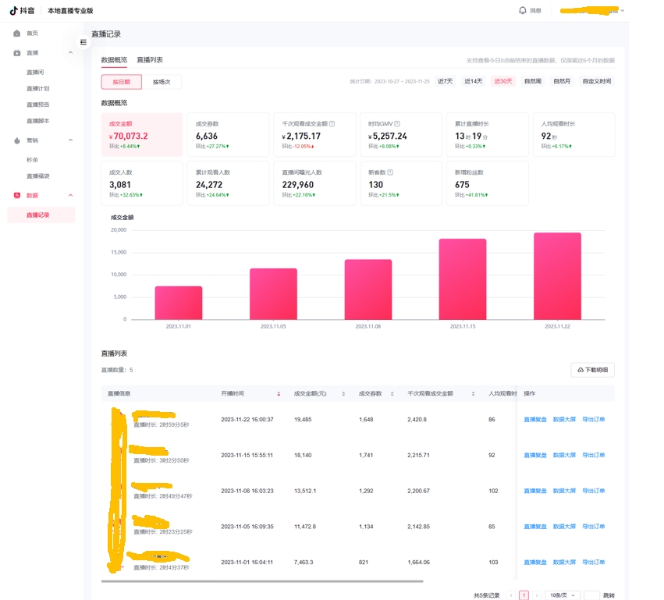Click the sidebar collapse icon

pos(83,42)
